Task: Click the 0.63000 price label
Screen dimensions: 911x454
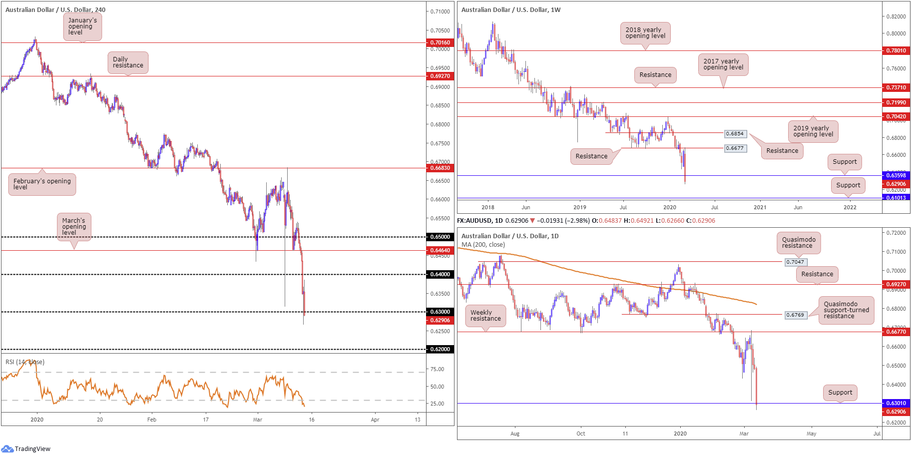Action: coord(441,312)
